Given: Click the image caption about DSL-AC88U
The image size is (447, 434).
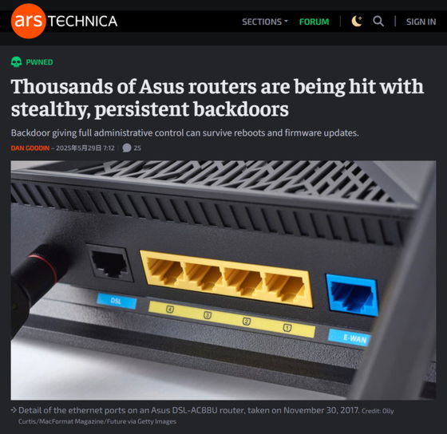Looking at the screenshot, I should tap(188, 410).
